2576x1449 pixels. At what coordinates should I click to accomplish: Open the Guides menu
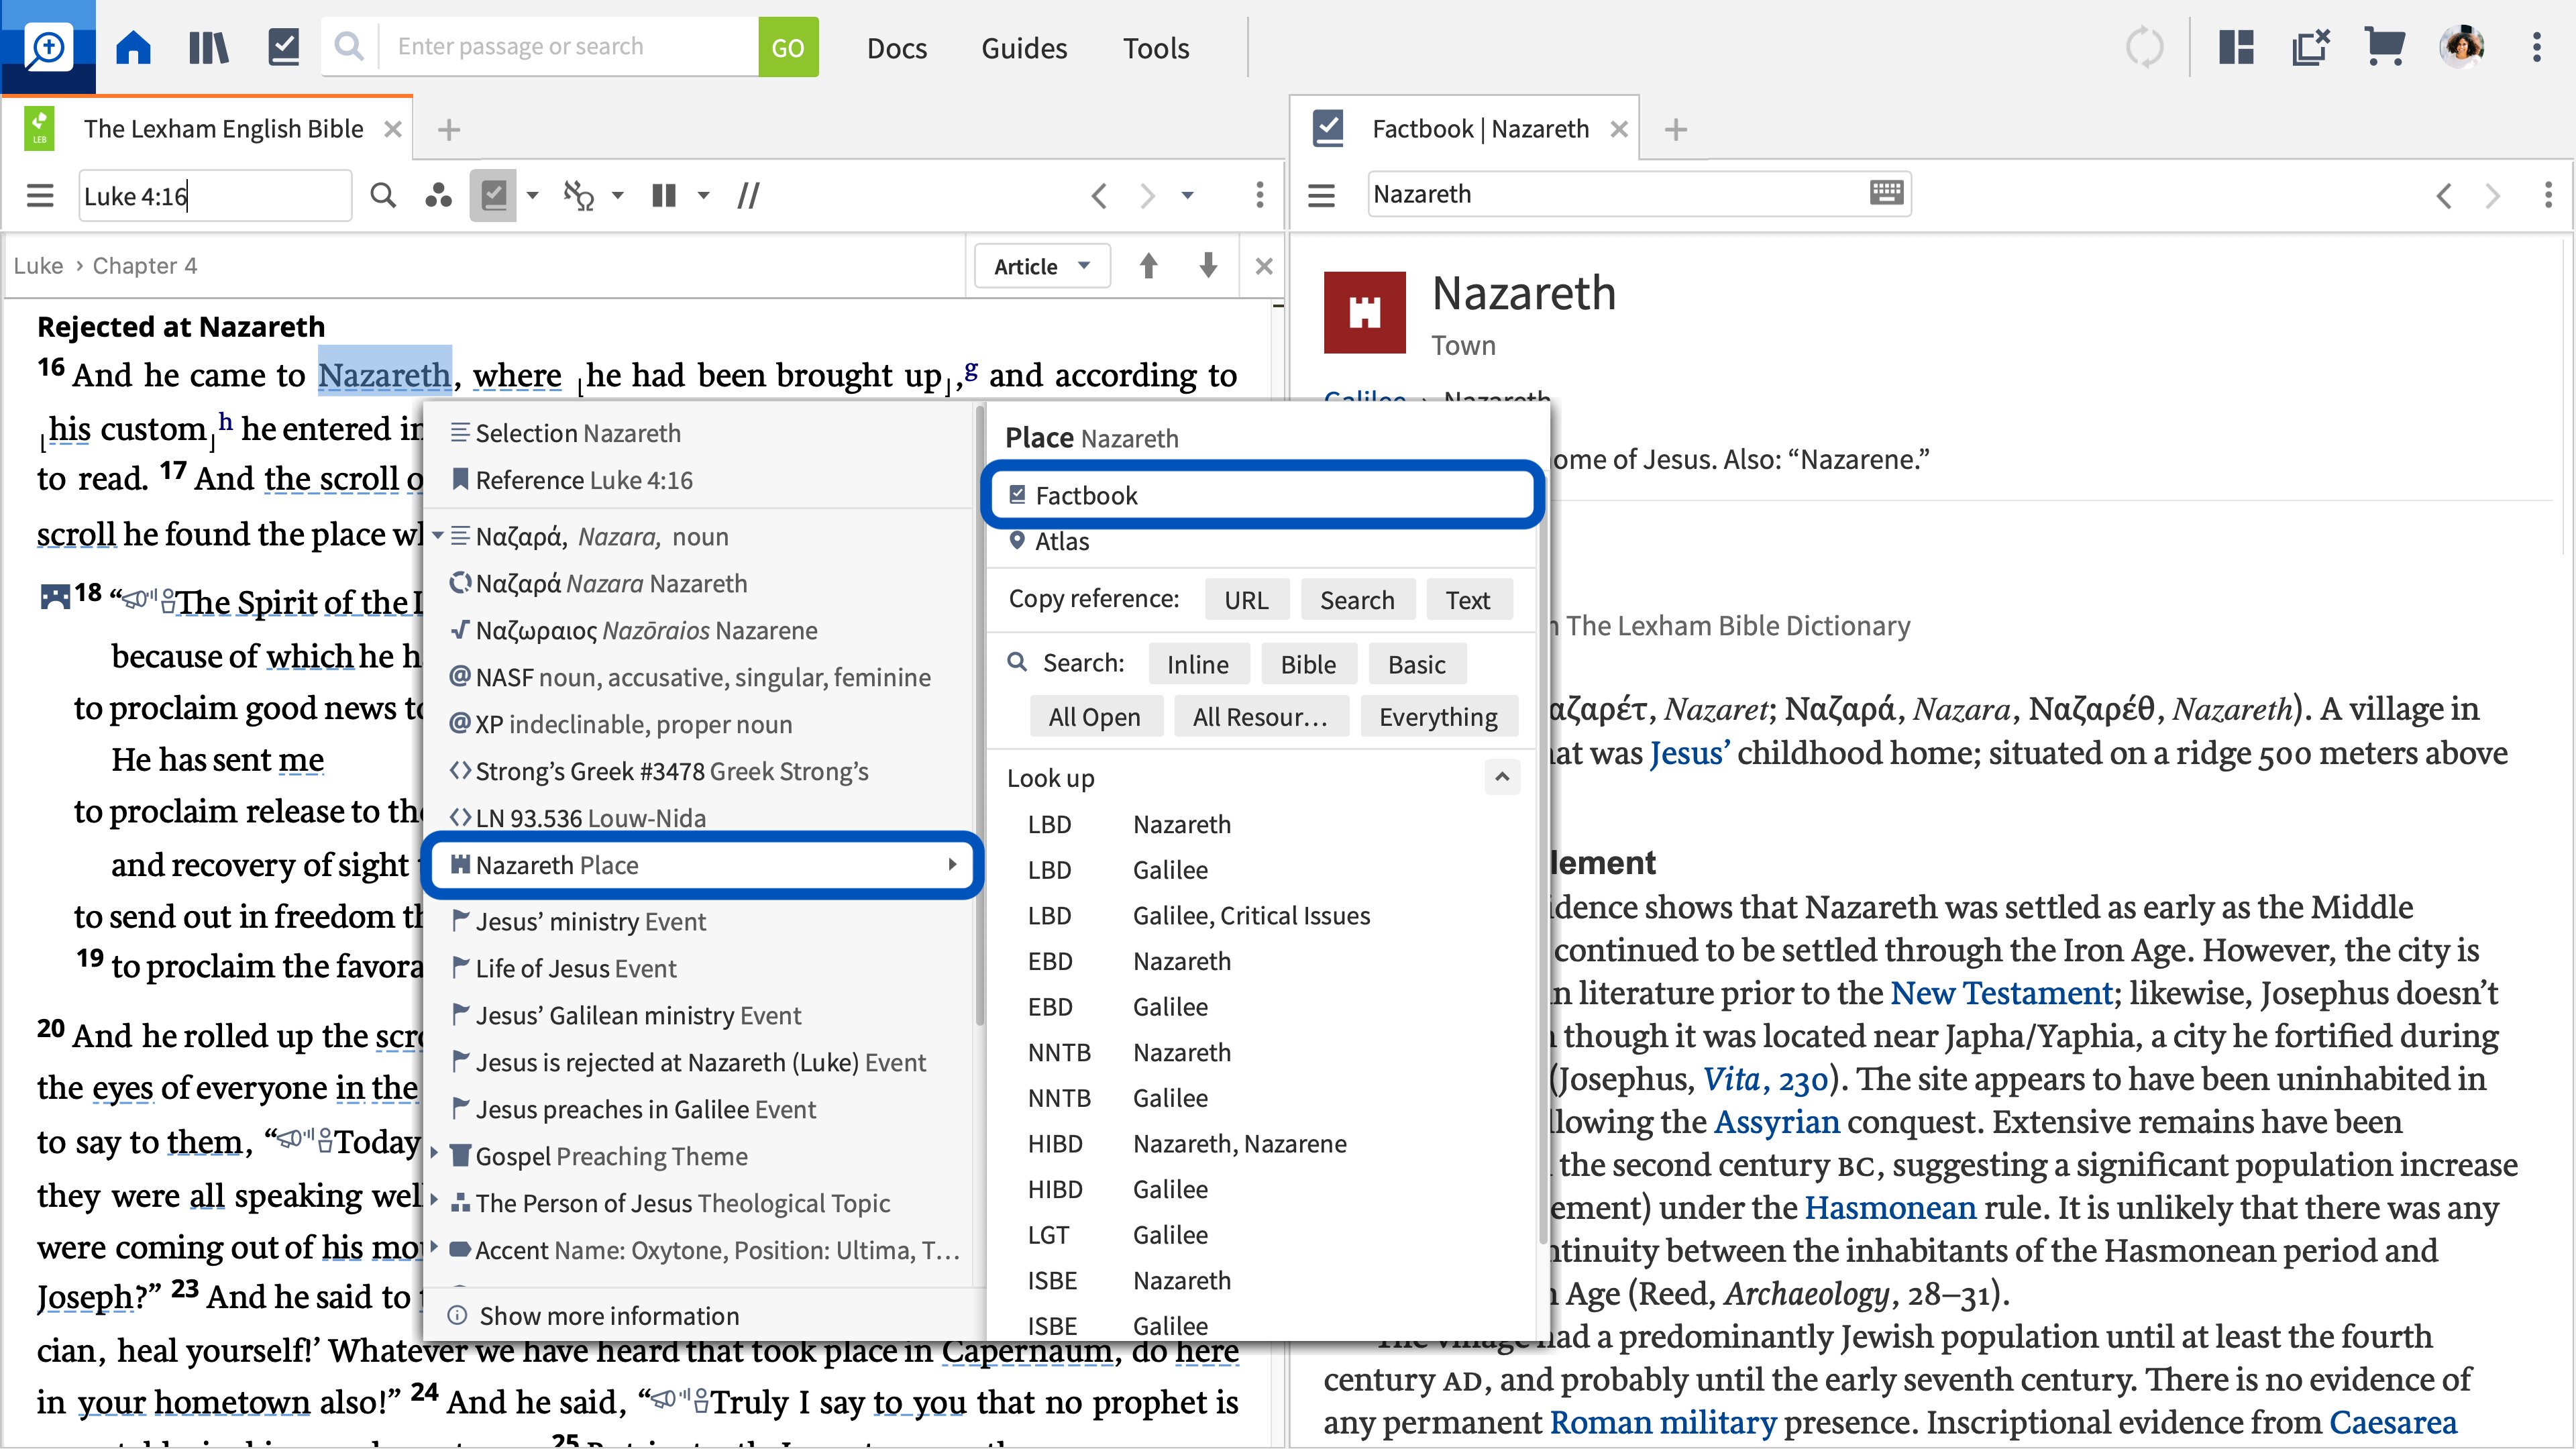tap(1024, 48)
